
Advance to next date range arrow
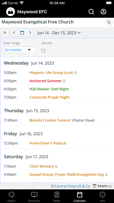click(x=30, y=33)
